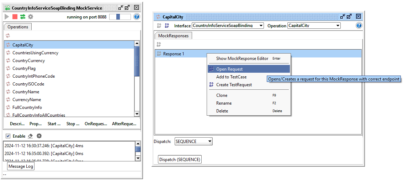Click Clone in the context menu
Image resolution: width=403 pixels, height=188 pixels.
click(222, 95)
